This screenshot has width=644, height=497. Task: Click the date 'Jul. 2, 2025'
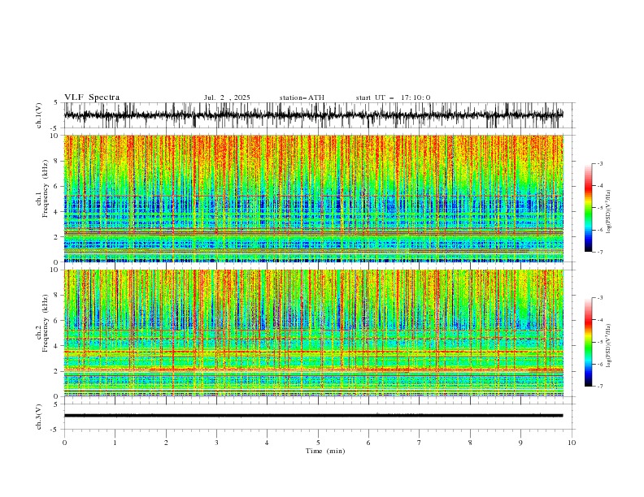[x=227, y=97]
